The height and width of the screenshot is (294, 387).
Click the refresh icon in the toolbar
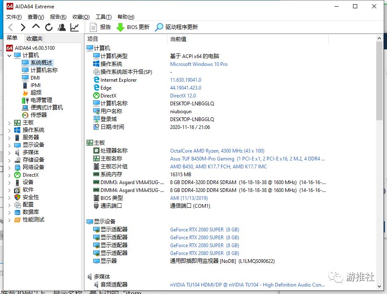[49, 27]
